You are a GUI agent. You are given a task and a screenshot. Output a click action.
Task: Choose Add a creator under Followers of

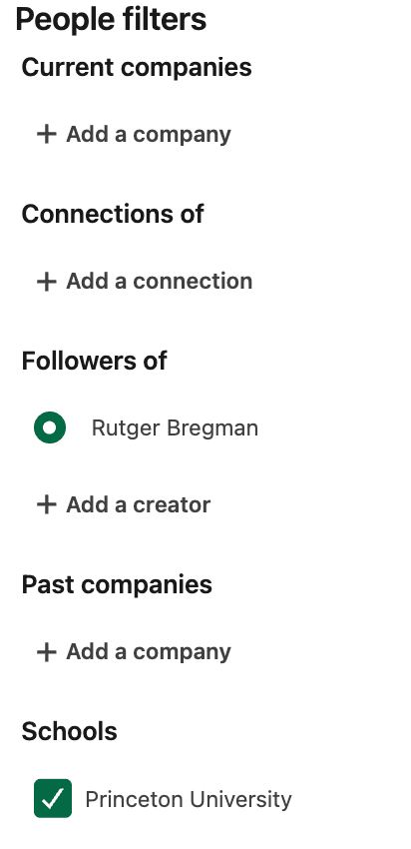[124, 504]
